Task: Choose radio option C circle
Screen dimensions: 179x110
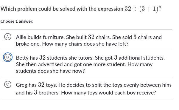Action: pos(8,84)
